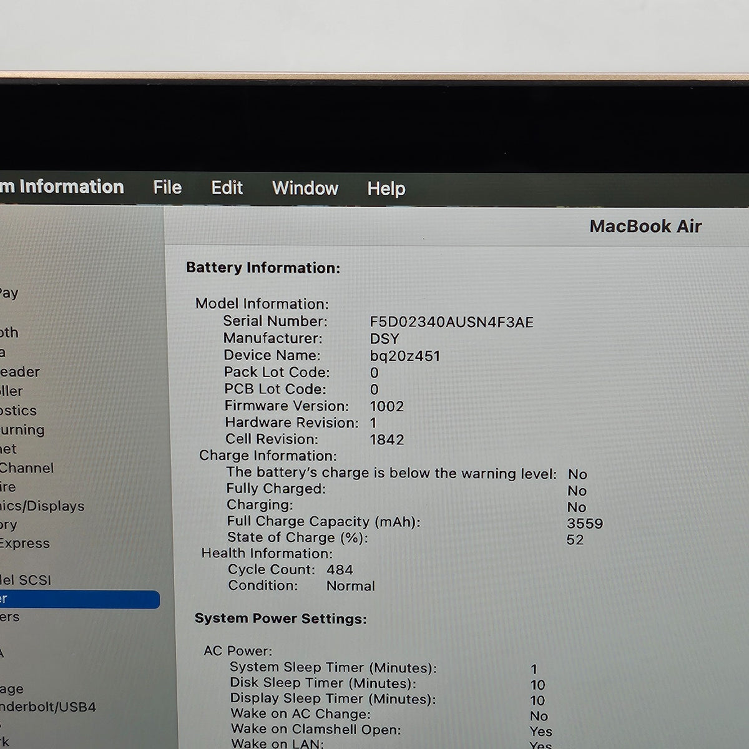The image size is (749, 749).
Task: Click the condition value Normal
Action: (x=351, y=586)
